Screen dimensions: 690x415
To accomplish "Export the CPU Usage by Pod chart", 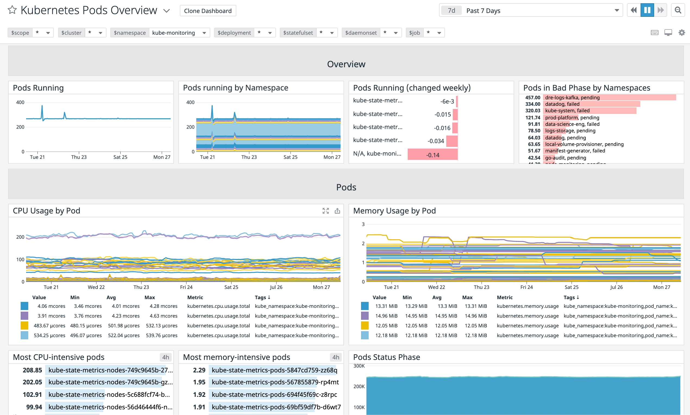I will (x=337, y=210).
